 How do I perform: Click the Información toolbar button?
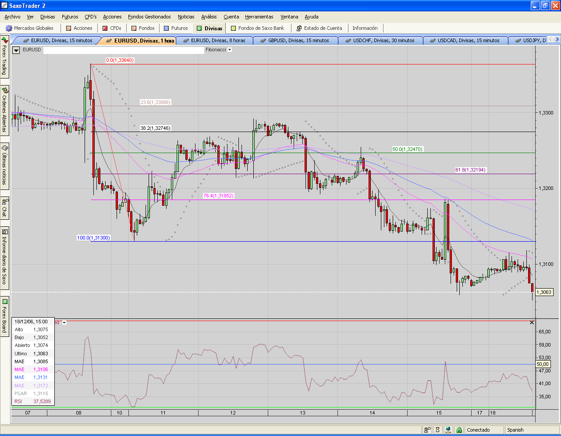(x=365, y=28)
